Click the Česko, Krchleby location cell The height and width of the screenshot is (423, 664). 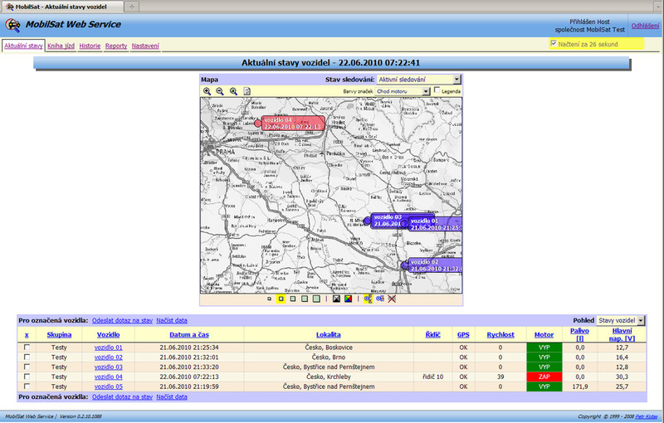[x=329, y=377]
